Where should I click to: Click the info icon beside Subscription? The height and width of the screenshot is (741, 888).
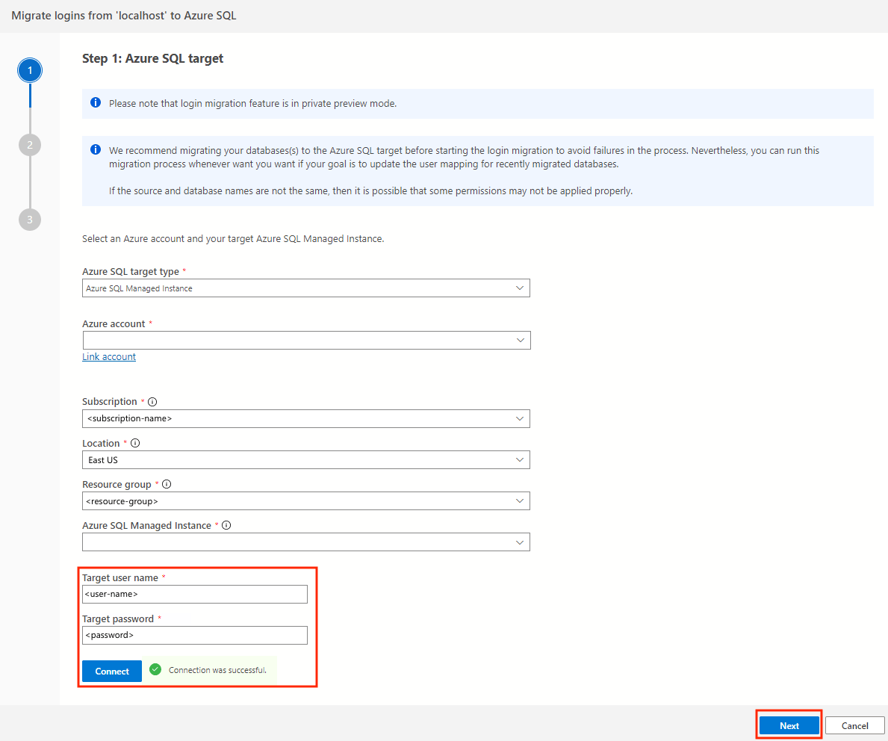(x=152, y=401)
